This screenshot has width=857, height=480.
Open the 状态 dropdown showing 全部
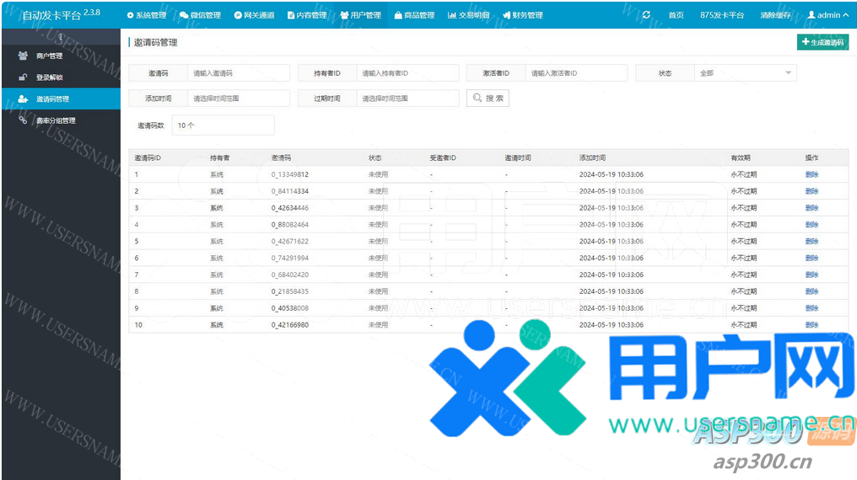(746, 73)
